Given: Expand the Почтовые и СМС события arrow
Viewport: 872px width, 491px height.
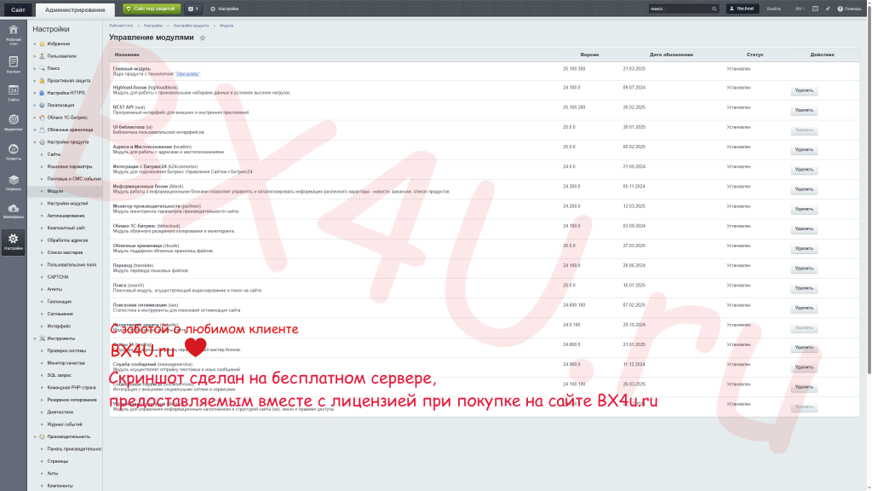Looking at the screenshot, I should pos(42,179).
